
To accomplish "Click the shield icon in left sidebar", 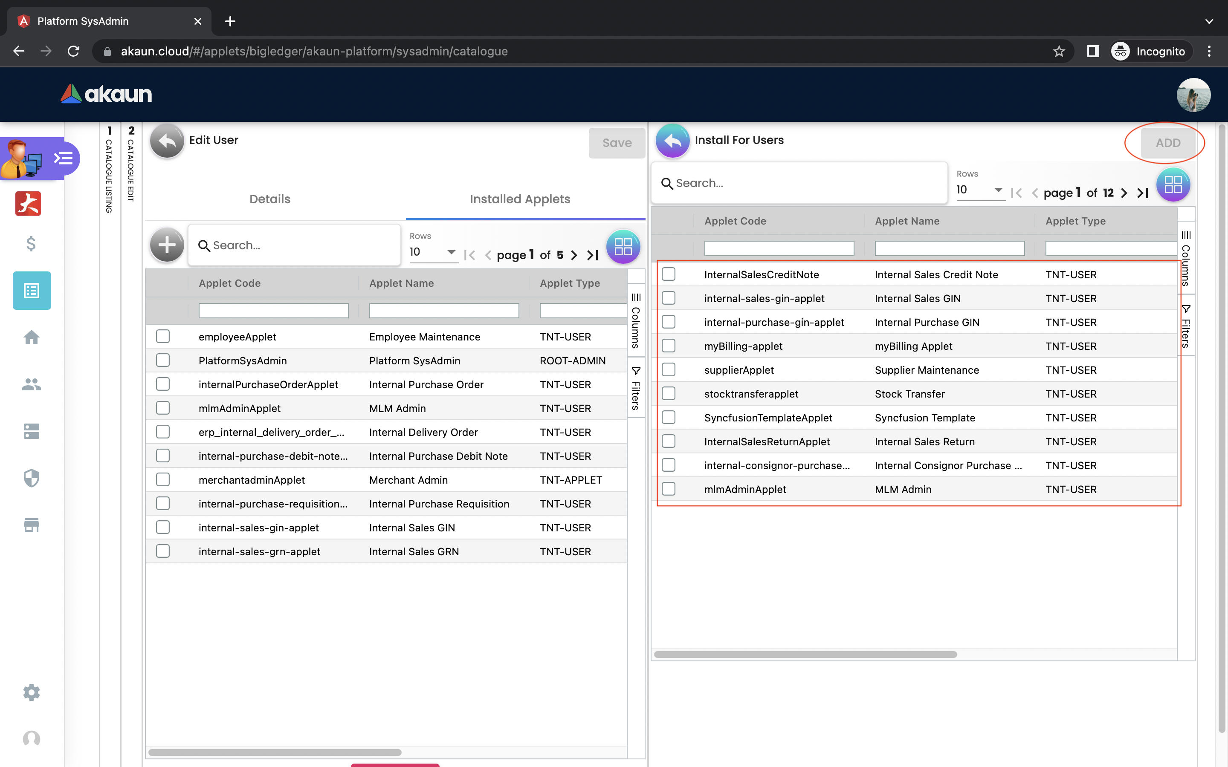I will pyautogui.click(x=32, y=477).
